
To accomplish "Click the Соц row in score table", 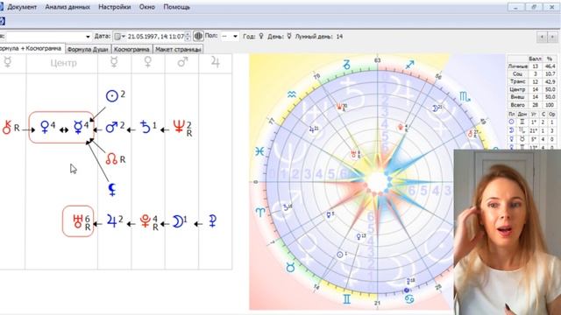I will coord(532,73).
